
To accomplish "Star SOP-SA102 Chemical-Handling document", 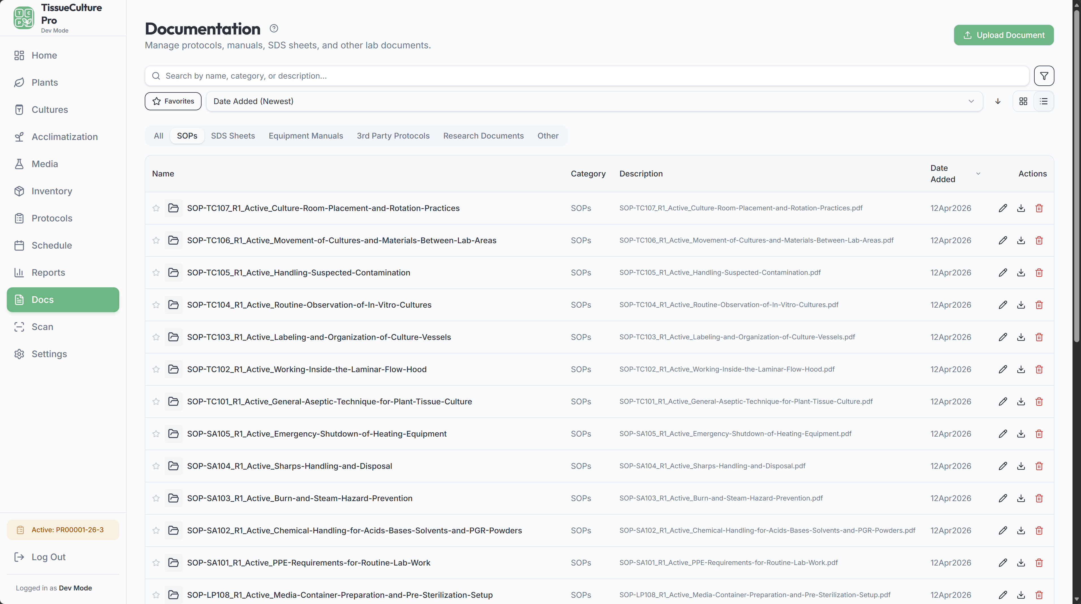I will point(156,530).
